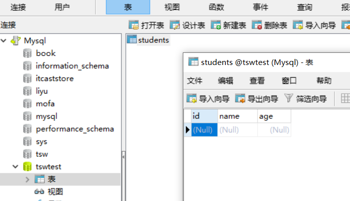Click the students window title icon

[193, 61]
